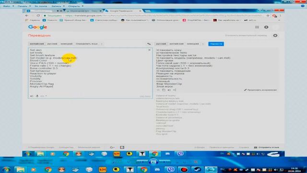Go to next photo in Photo Viewer
Viewport: 307px width, 173px height.
(x=165, y=162)
